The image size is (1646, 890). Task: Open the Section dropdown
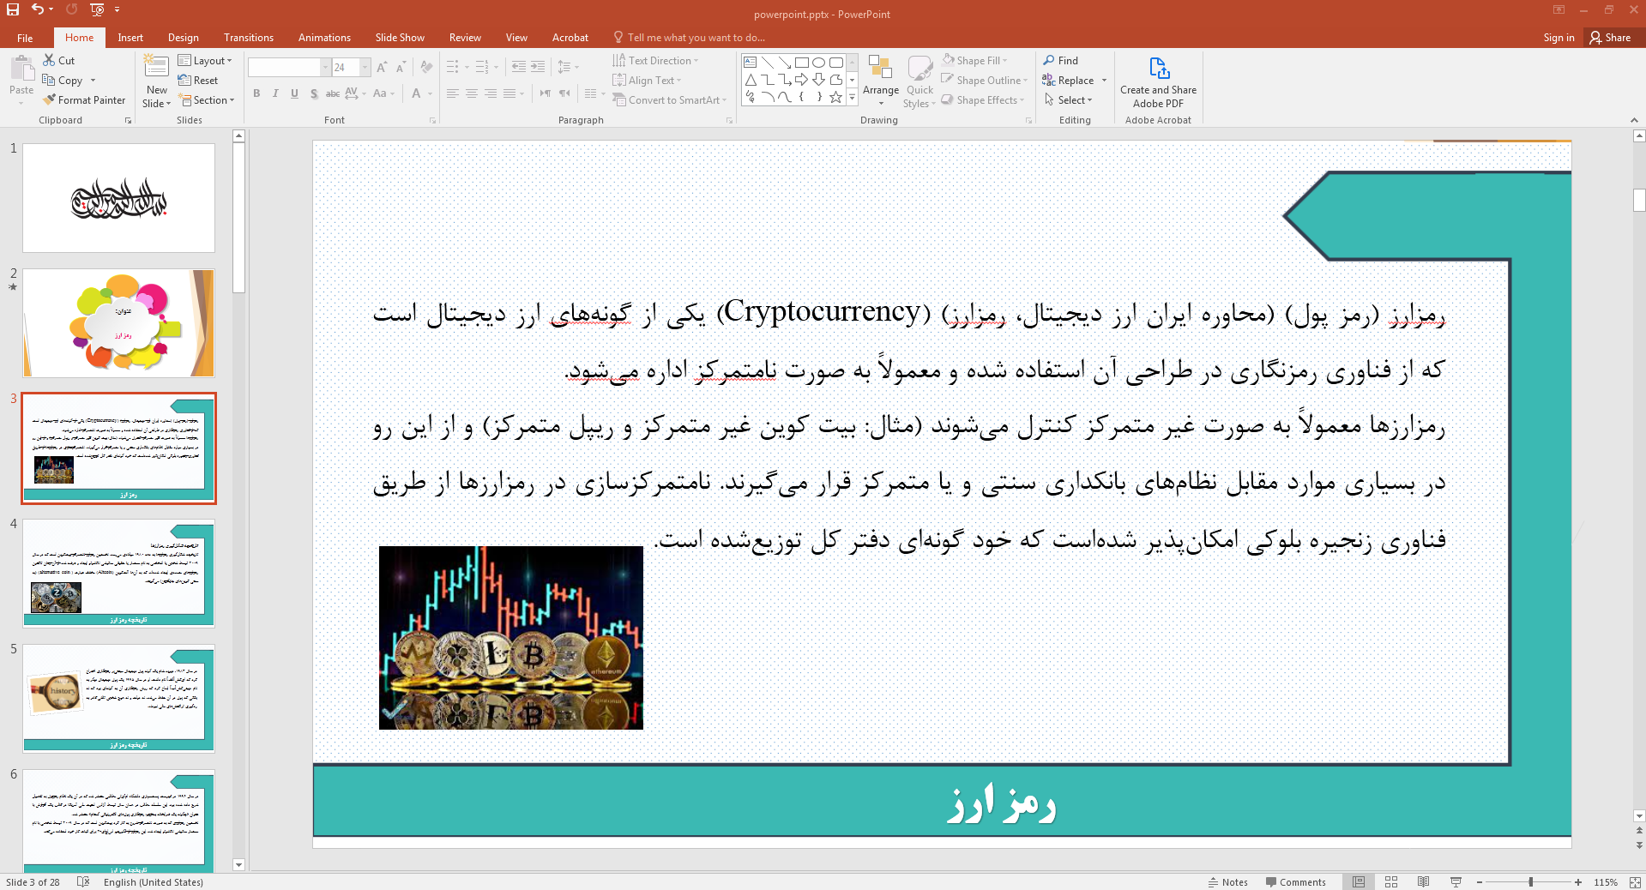pos(207,100)
